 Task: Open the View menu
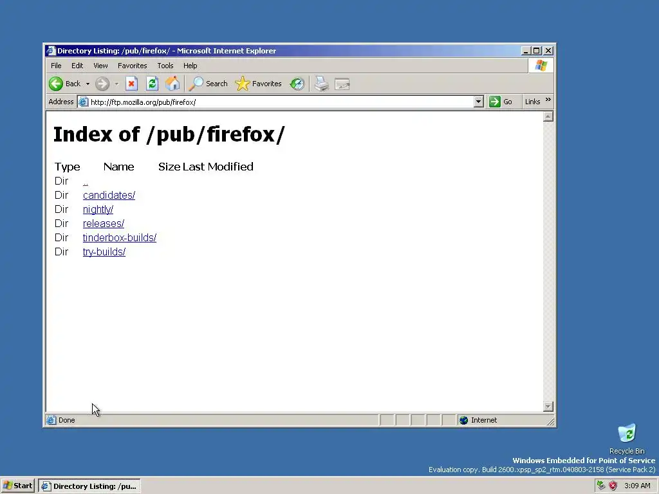(x=100, y=66)
